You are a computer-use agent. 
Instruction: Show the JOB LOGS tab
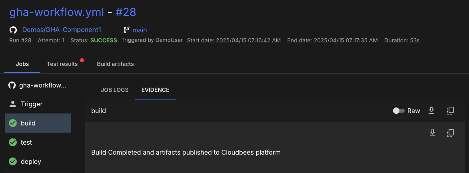(x=114, y=90)
